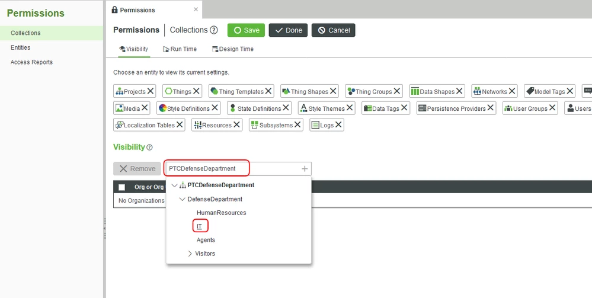Click the Projects entity icon
The image size is (592, 298).
click(x=120, y=91)
